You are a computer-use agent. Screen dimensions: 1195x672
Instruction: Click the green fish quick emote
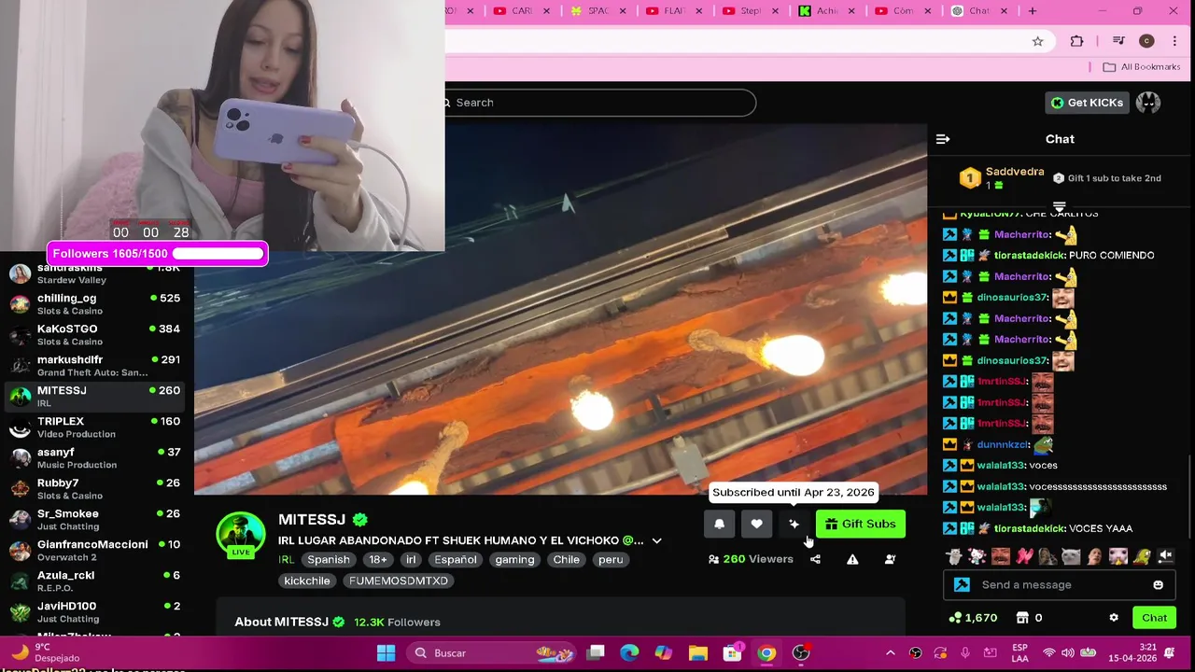1142,557
